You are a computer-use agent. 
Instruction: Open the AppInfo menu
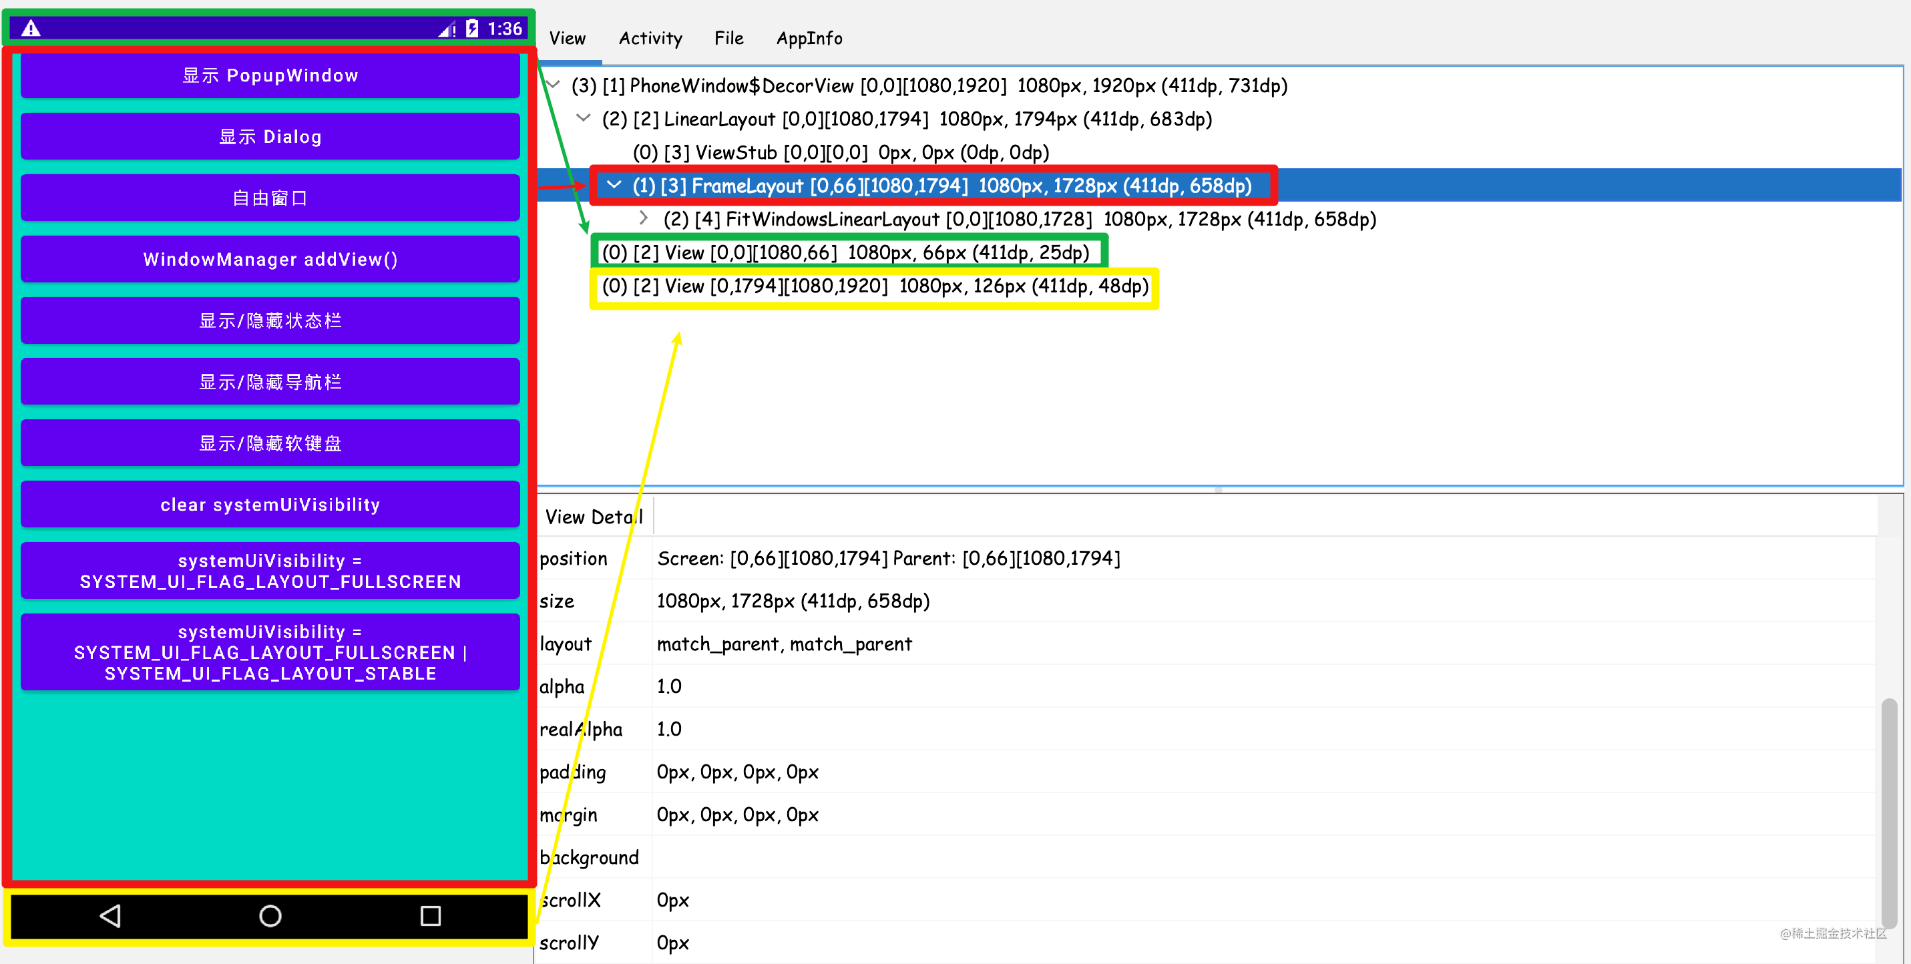coord(809,38)
